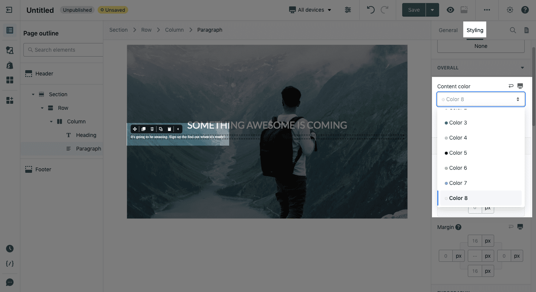
Task: Reset the Content color value
Action: (x=511, y=86)
